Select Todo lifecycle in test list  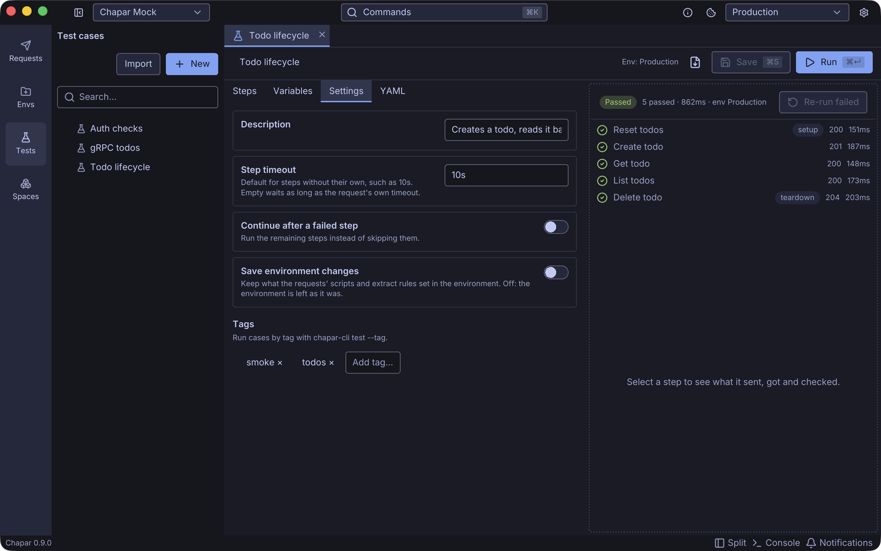[x=138, y=167]
